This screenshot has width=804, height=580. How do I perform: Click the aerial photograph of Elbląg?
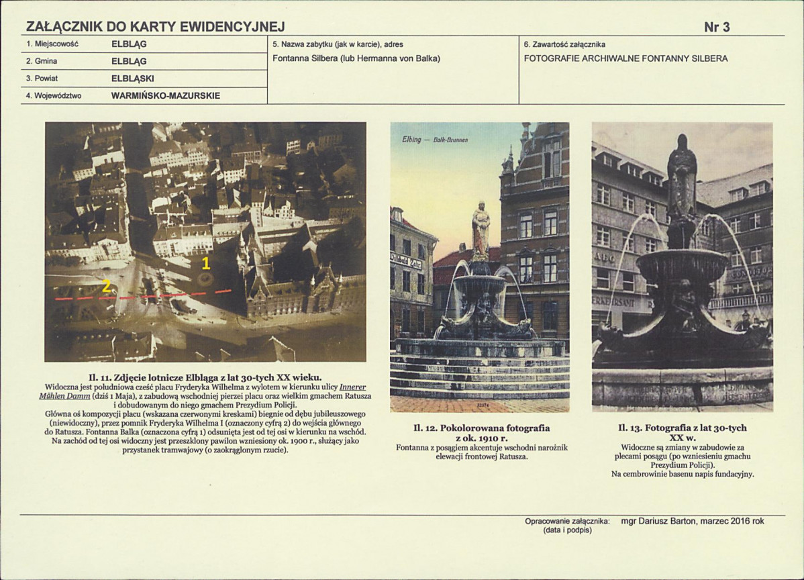tap(205, 242)
